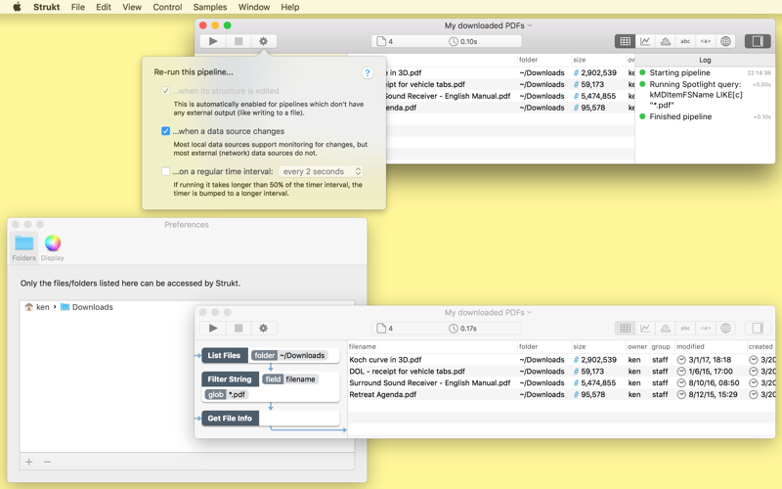
Task: Select line chart icon in bottom window
Action: coord(645,329)
